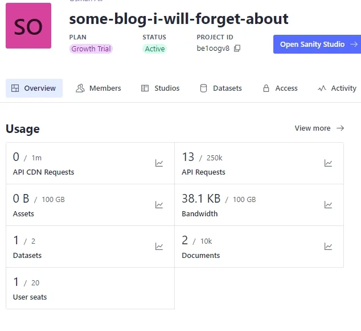Screen dimensions: 361x331
Task: Click the Active status badge
Action: (x=155, y=49)
